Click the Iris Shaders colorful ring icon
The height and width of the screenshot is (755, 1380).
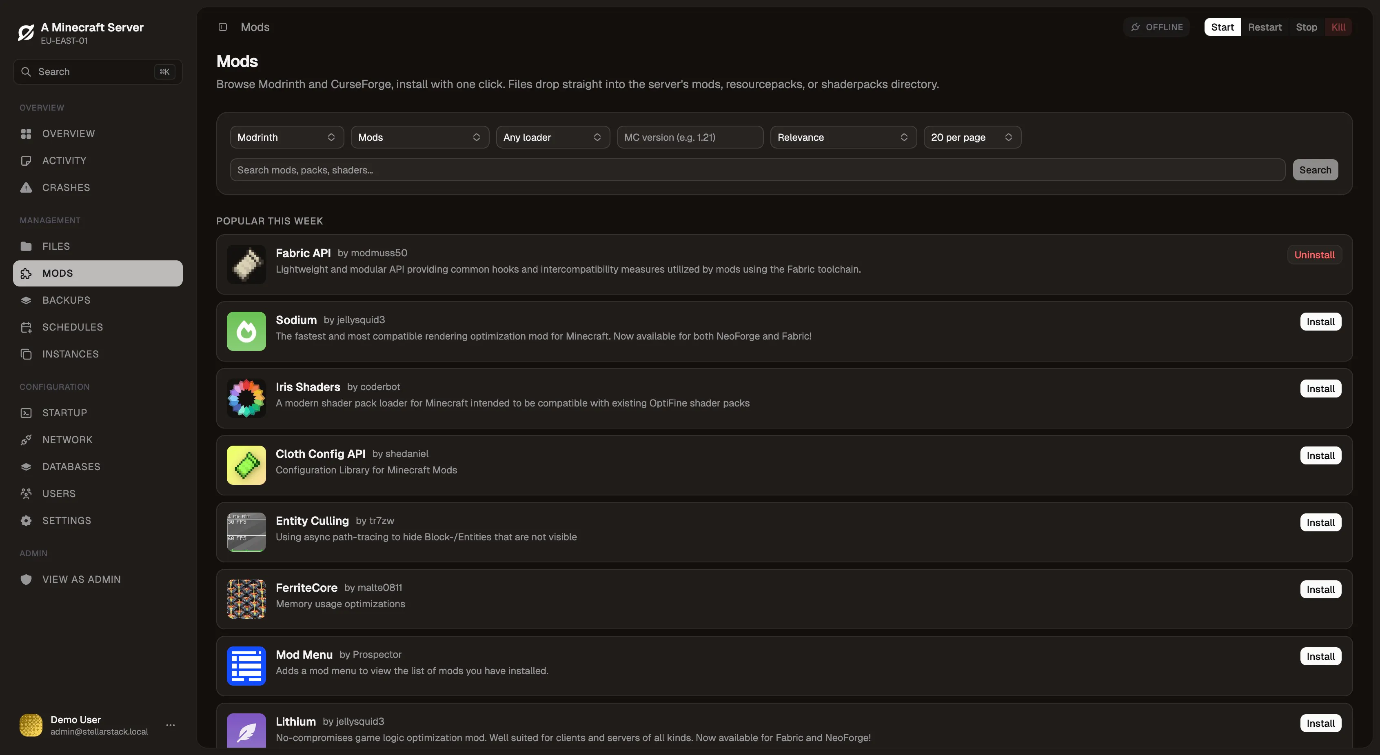[246, 398]
